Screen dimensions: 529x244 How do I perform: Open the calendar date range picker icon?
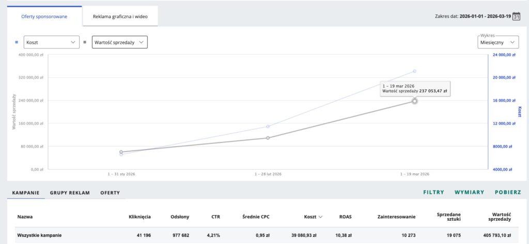[523, 16]
